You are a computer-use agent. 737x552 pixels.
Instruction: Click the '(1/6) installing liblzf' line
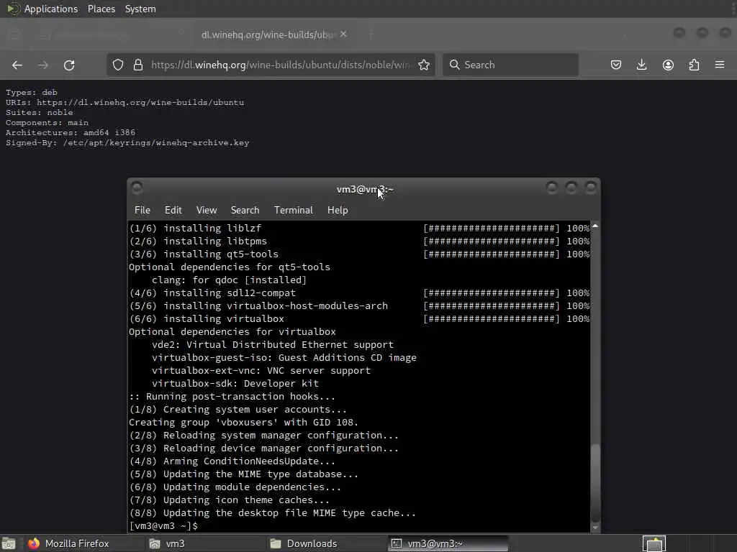pyautogui.click(x=195, y=228)
